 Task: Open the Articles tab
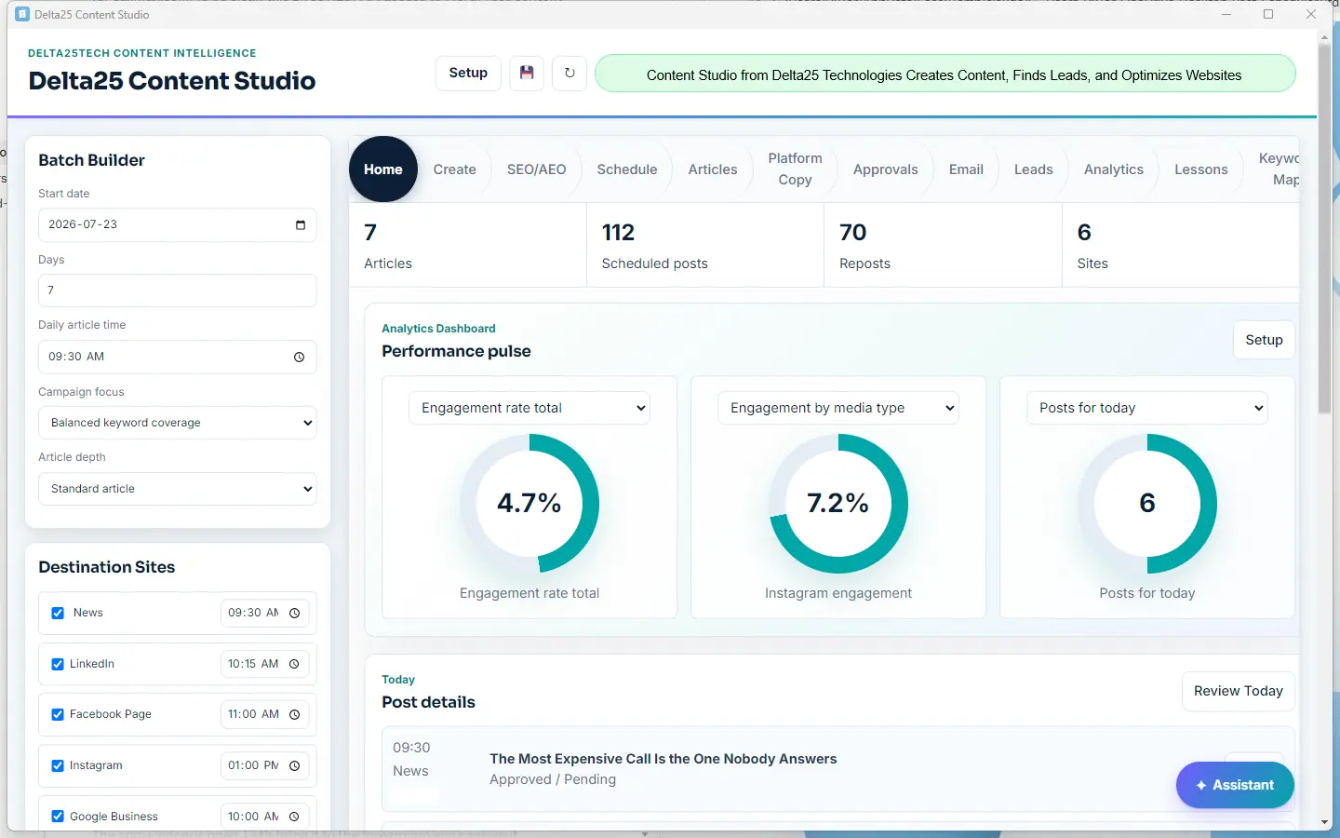click(713, 169)
